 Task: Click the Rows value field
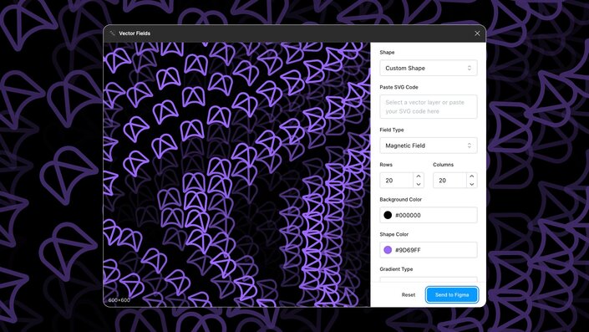tap(397, 181)
